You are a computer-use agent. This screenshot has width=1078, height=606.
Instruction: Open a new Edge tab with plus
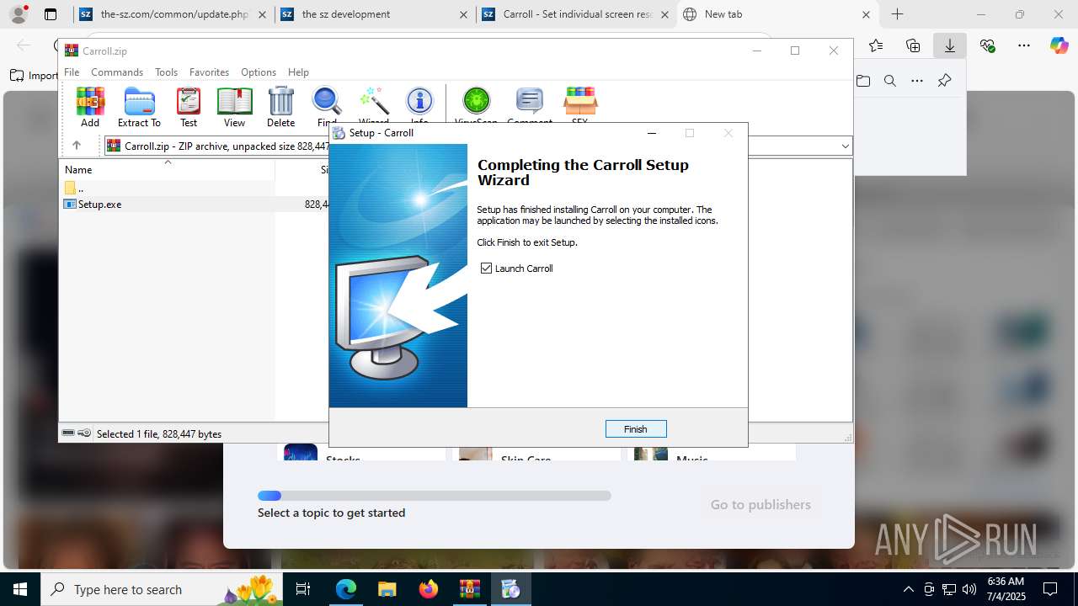point(898,14)
